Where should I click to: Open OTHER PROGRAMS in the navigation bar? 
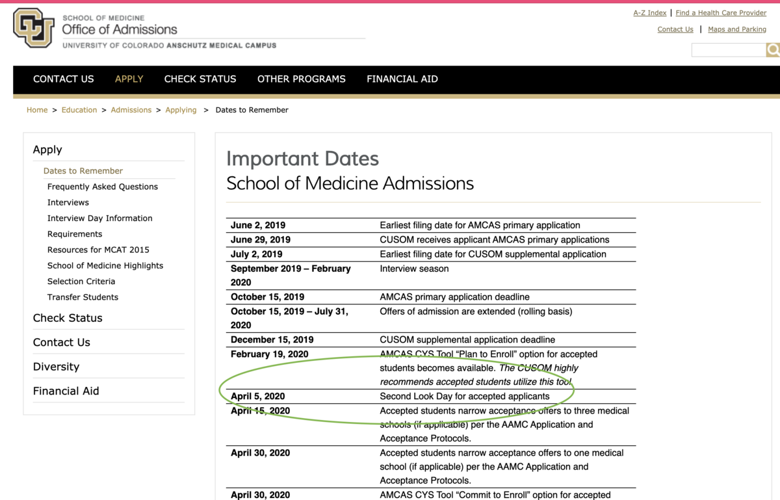pyautogui.click(x=301, y=79)
